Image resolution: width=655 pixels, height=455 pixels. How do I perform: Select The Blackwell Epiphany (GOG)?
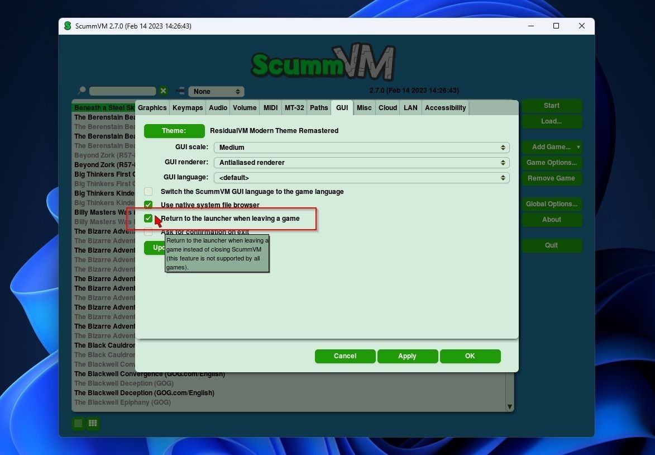tap(122, 402)
